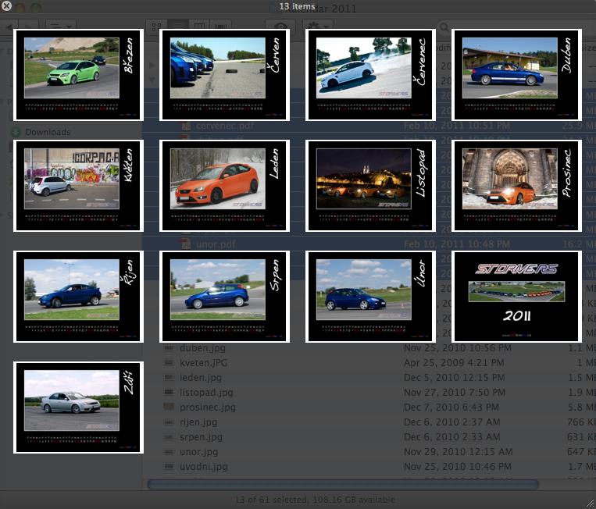Open the Duben calendar page thumbnail
596x509 pixels.
pos(516,75)
